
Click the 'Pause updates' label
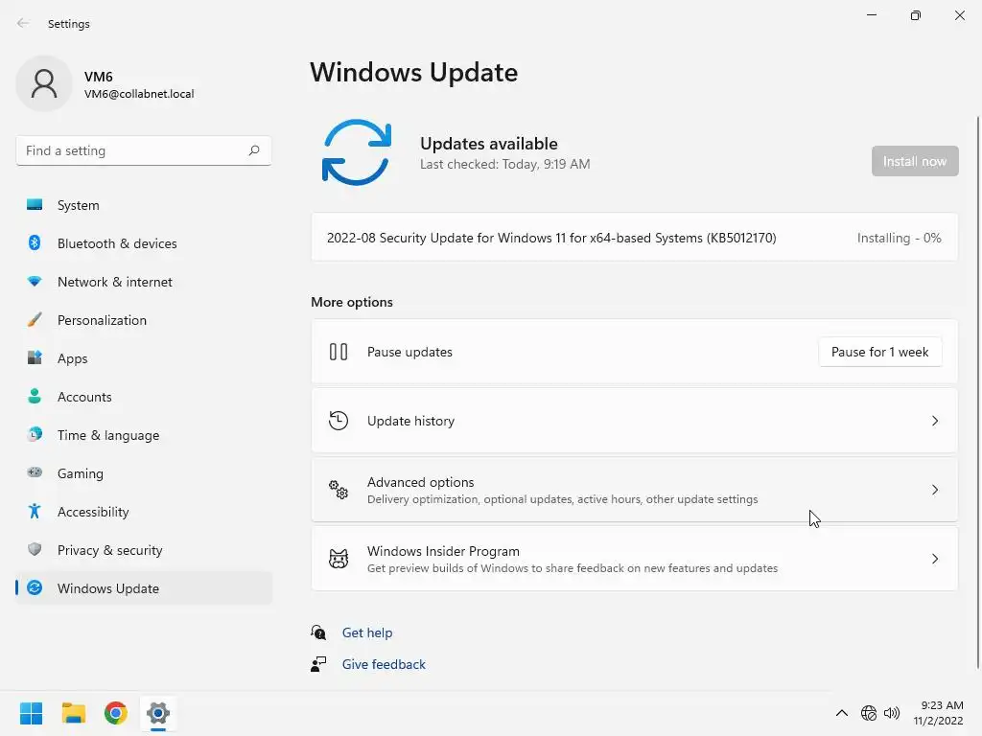point(409,352)
